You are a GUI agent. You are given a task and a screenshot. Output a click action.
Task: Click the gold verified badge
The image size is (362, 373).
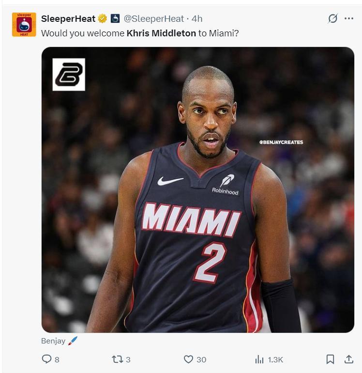tap(103, 18)
